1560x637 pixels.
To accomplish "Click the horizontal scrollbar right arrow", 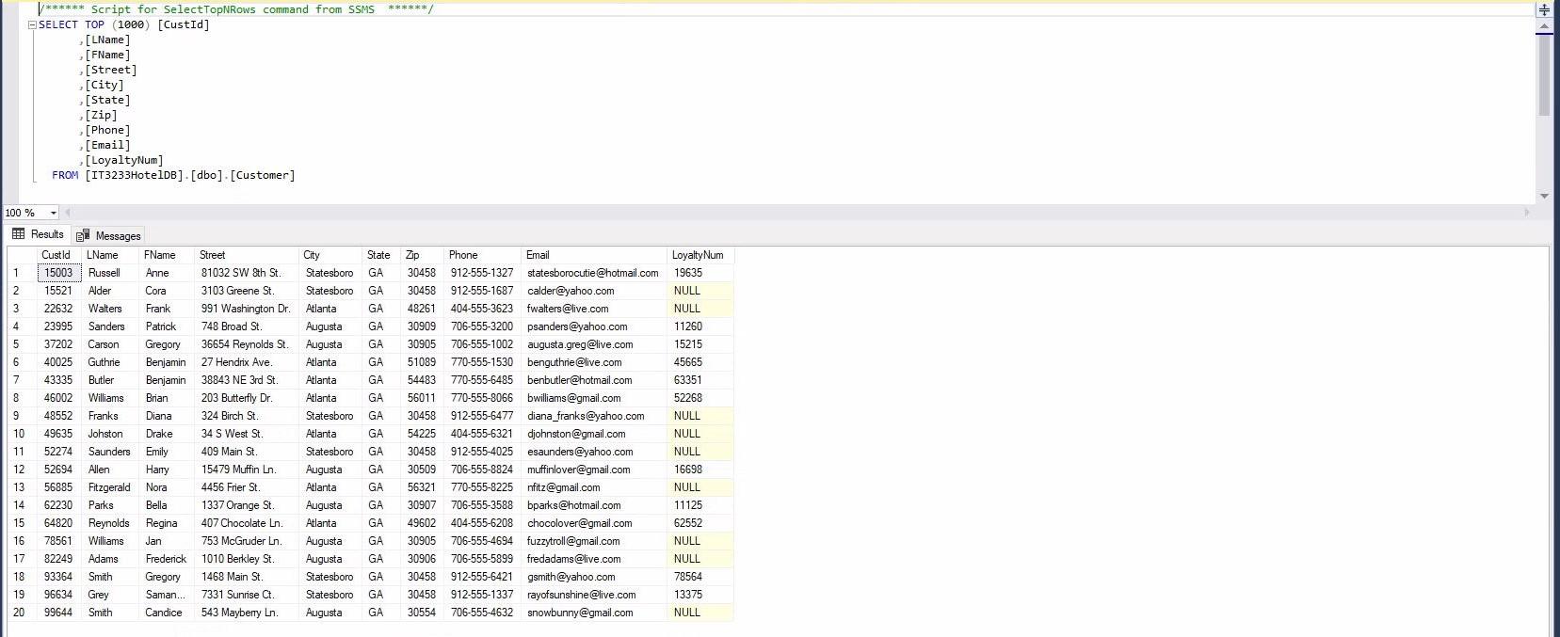I will click(x=1527, y=213).
